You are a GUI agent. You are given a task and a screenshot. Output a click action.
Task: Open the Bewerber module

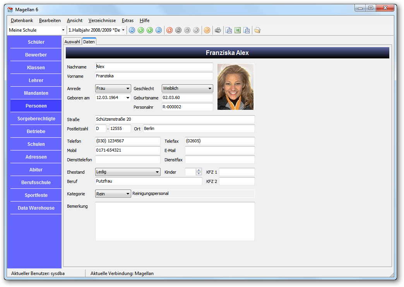click(x=36, y=55)
